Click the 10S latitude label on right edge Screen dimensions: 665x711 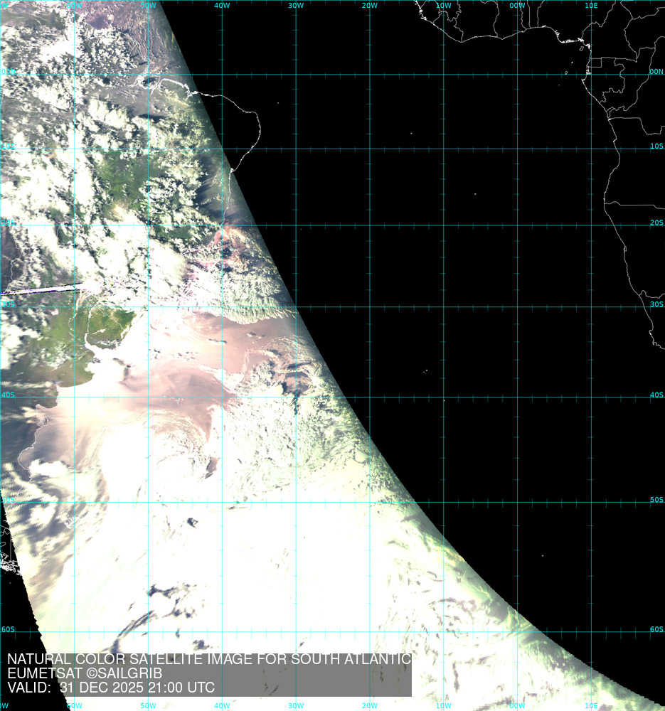pyautogui.click(x=656, y=146)
